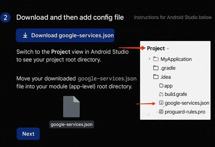Click the Next button

coord(28,134)
